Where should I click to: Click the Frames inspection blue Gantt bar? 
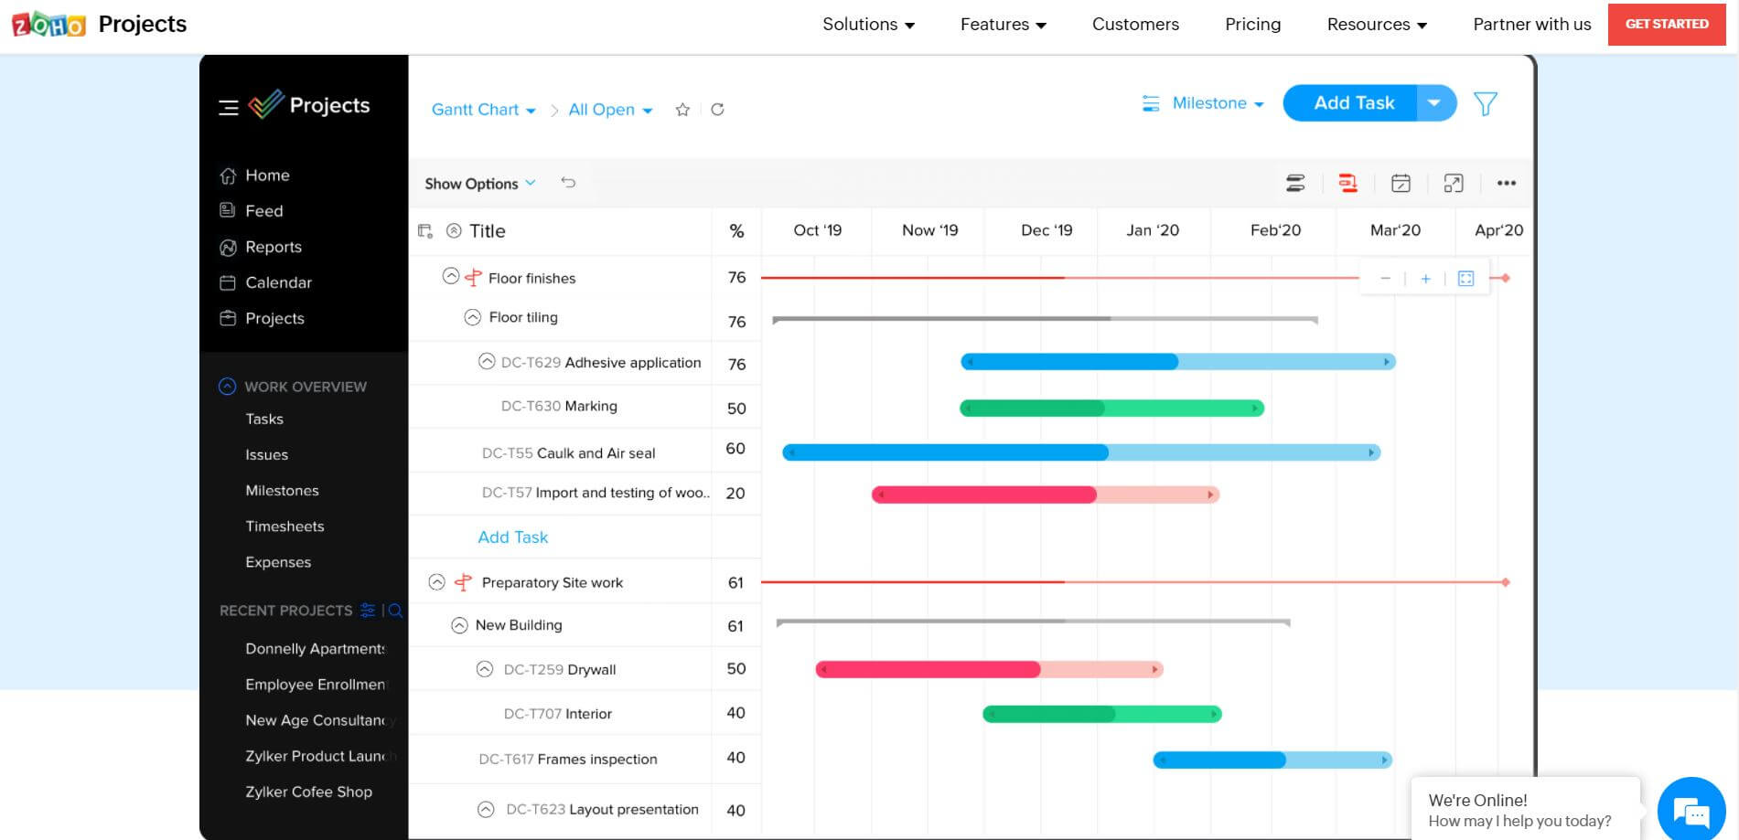(1272, 760)
